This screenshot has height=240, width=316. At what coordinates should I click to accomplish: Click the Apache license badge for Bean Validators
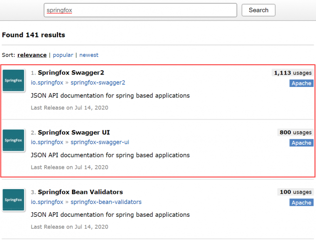[301, 202]
